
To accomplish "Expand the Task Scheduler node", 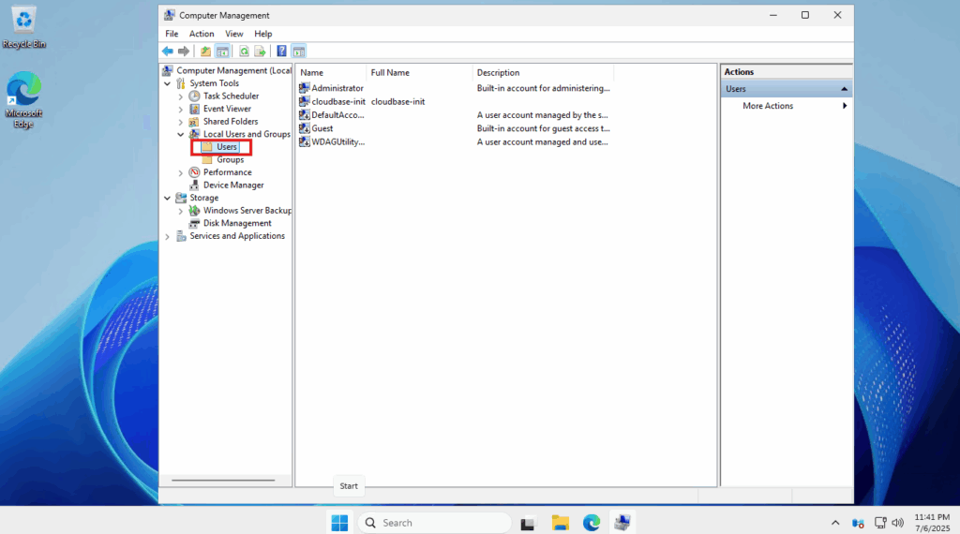I will pyautogui.click(x=181, y=96).
